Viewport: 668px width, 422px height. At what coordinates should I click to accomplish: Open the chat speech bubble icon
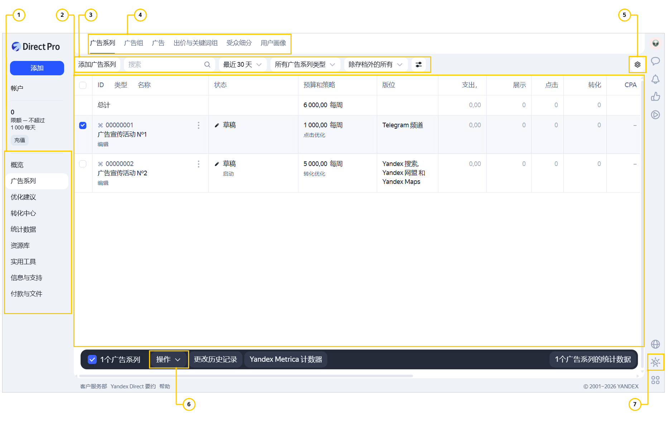coord(655,61)
